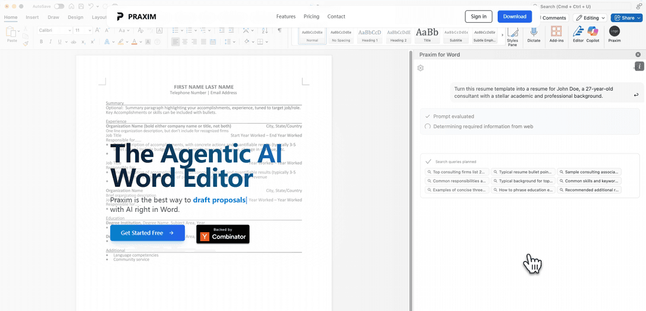Open the Pricing navigation link
Screen dimensions: 646x311
click(x=311, y=17)
